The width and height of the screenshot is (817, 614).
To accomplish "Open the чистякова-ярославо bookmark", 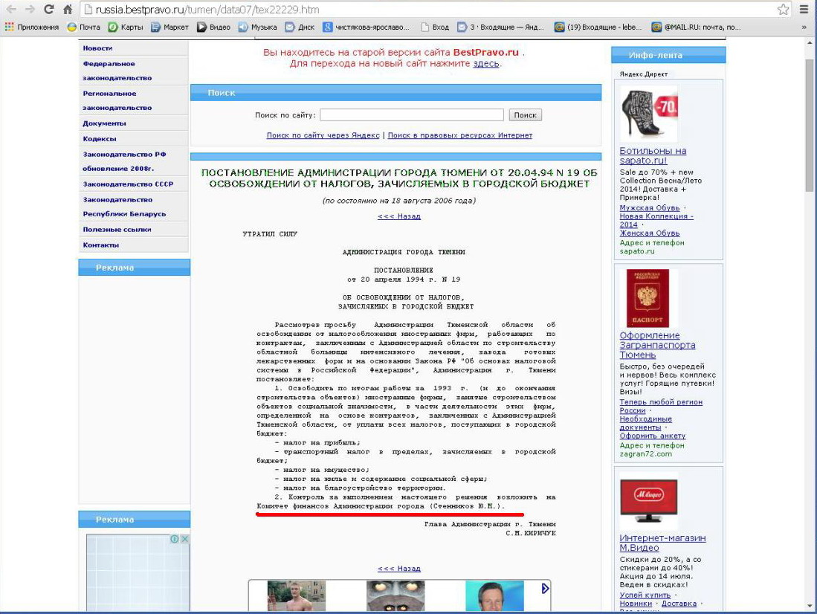I will [366, 27].
